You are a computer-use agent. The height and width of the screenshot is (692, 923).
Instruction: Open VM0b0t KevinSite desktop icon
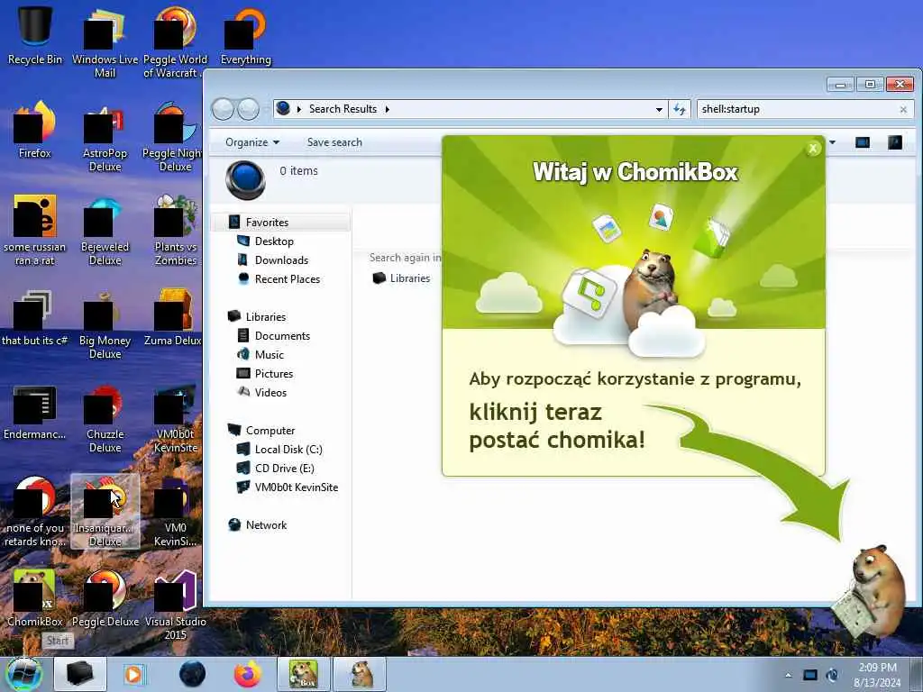pyautogui.click(x=175, y=418)
